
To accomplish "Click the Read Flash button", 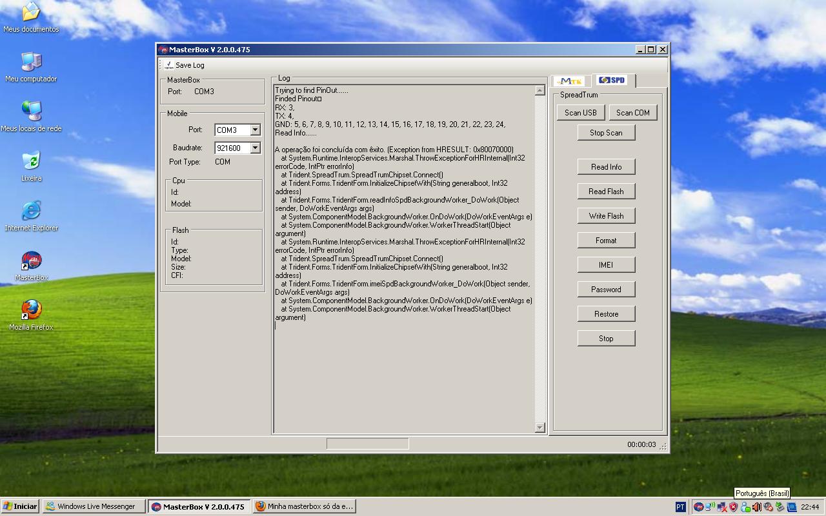I will (x=606, y=191).
